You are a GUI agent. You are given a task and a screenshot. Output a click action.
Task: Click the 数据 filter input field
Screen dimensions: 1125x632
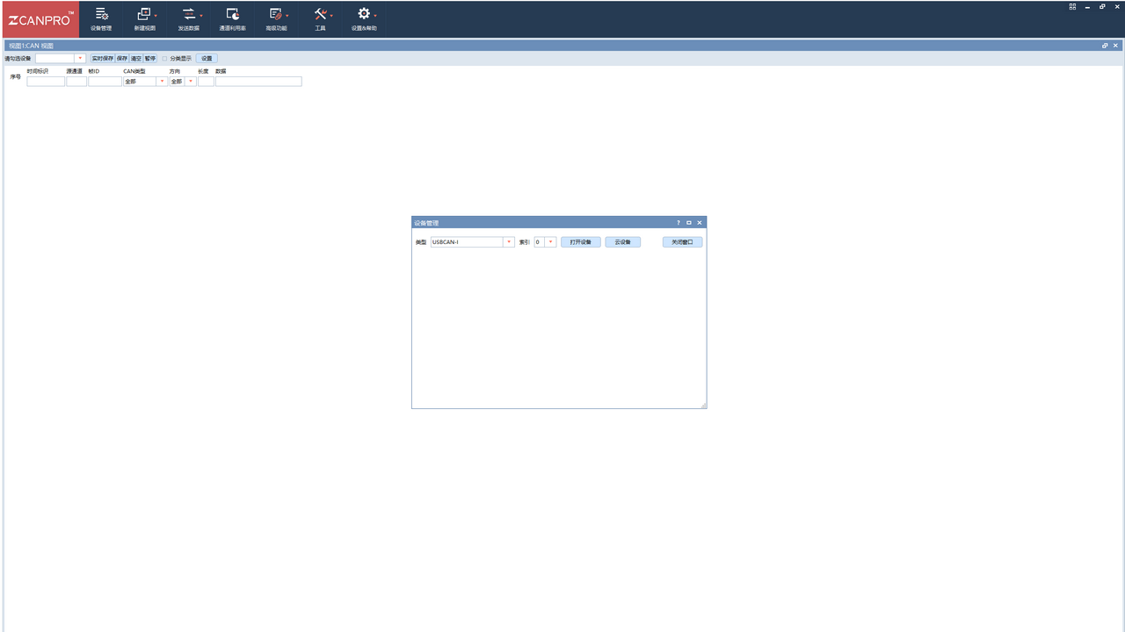coord(258,82)
